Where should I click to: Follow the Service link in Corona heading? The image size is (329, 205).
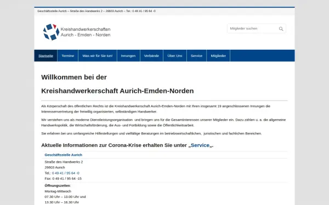(x=200, y=145)
